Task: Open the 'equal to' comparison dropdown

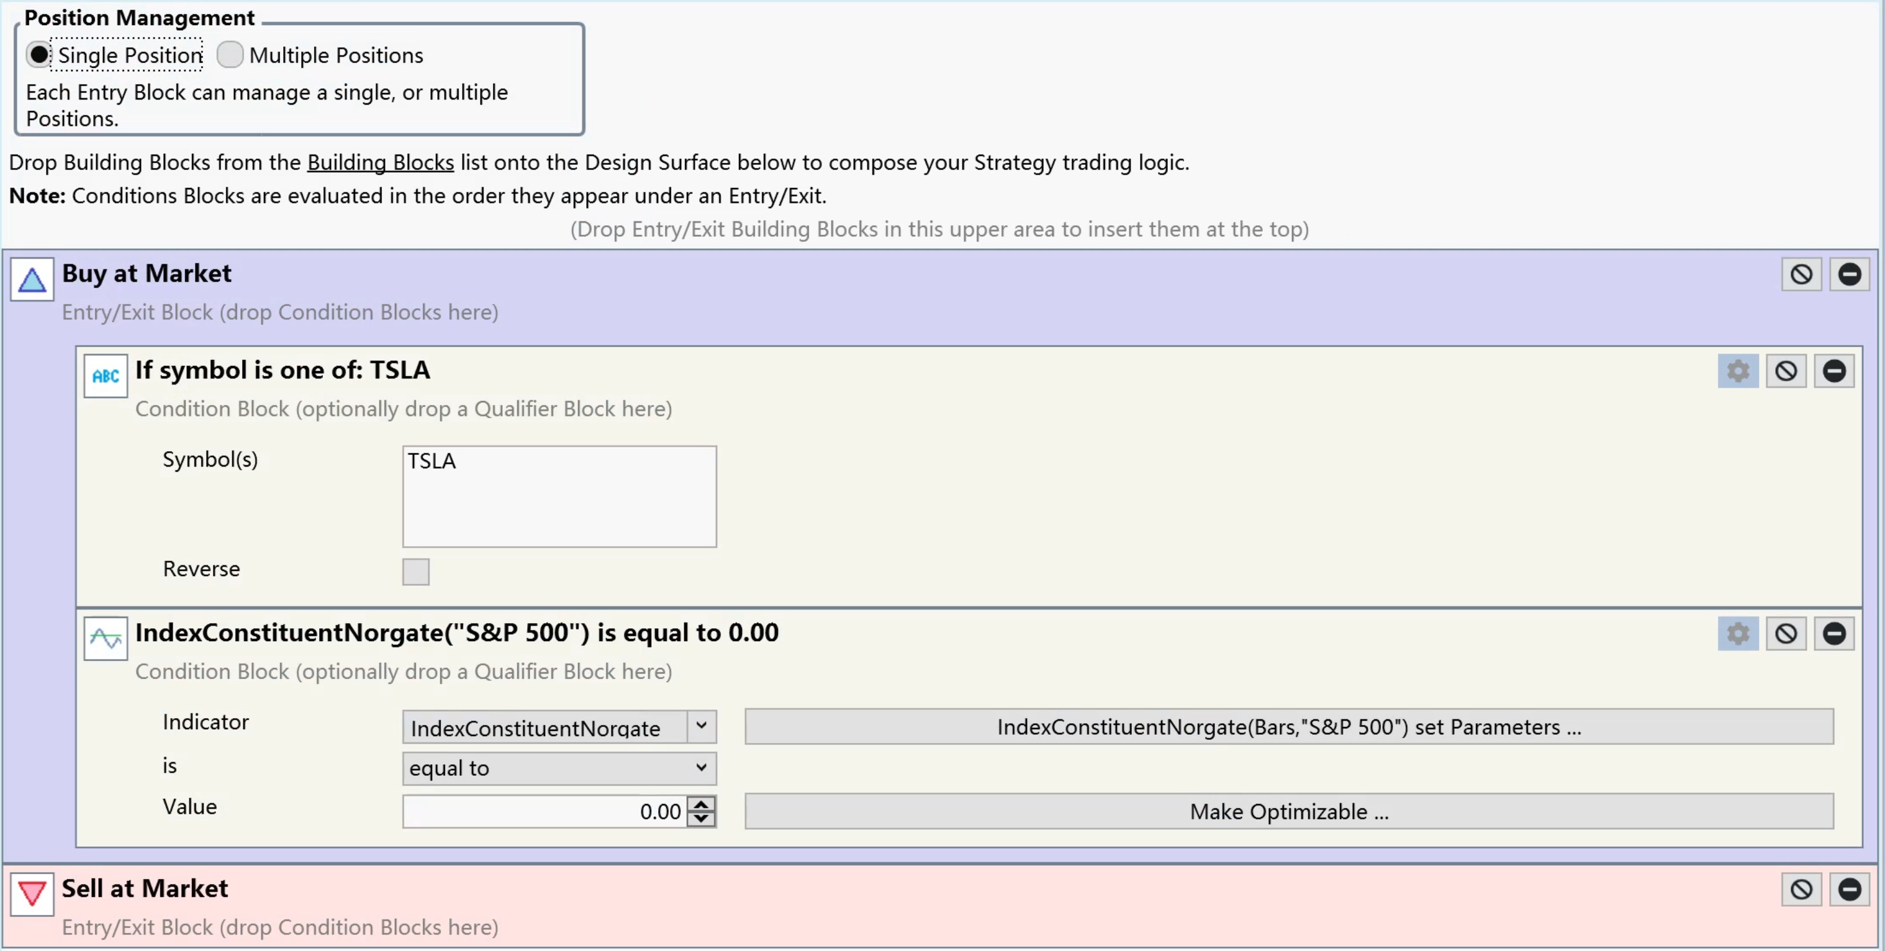Action: [x=559, y=768]
